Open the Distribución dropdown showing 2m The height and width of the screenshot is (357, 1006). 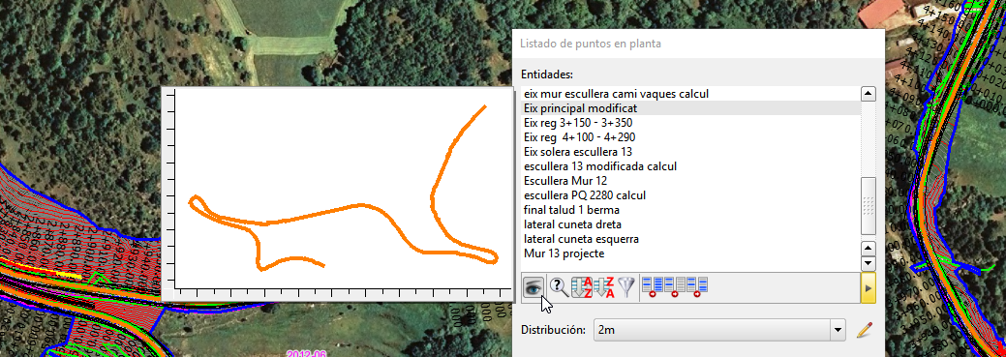pyautogui.click(x=719, y=330)
